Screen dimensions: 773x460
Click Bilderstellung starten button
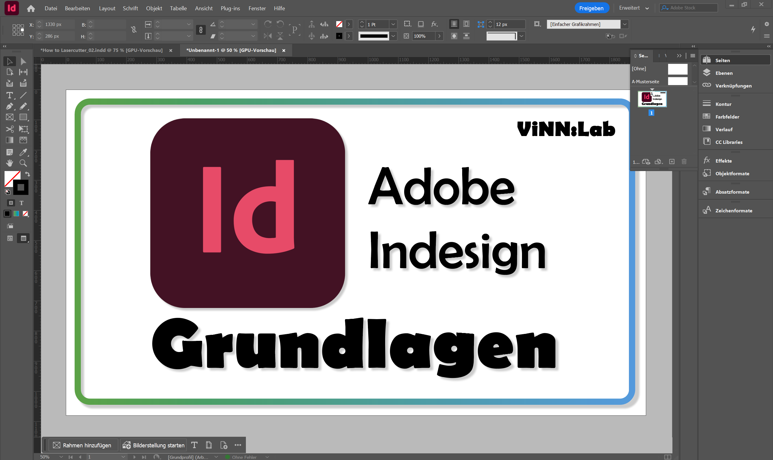tap(154, 446)
